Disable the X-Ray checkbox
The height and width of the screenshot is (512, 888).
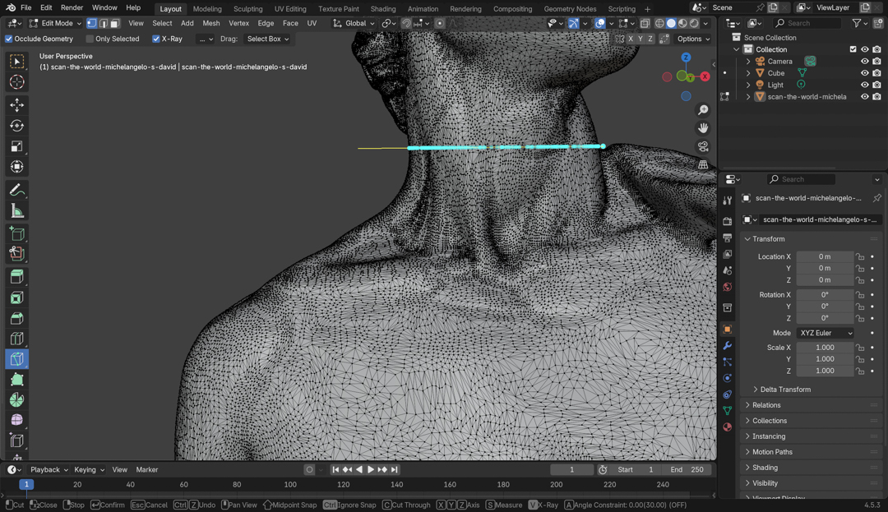tap(156, 39)
